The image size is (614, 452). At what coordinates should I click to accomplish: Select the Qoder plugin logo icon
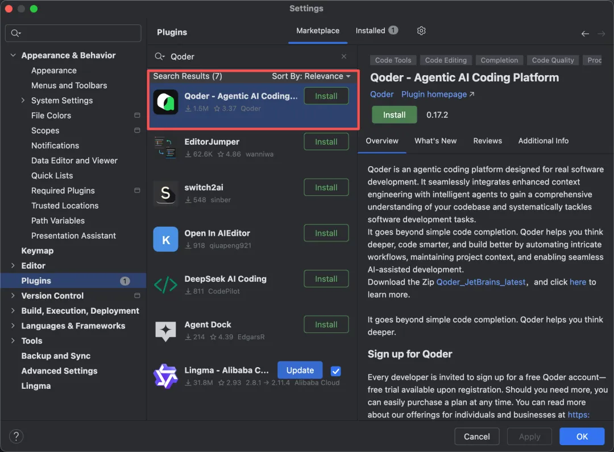coord(165,102)
